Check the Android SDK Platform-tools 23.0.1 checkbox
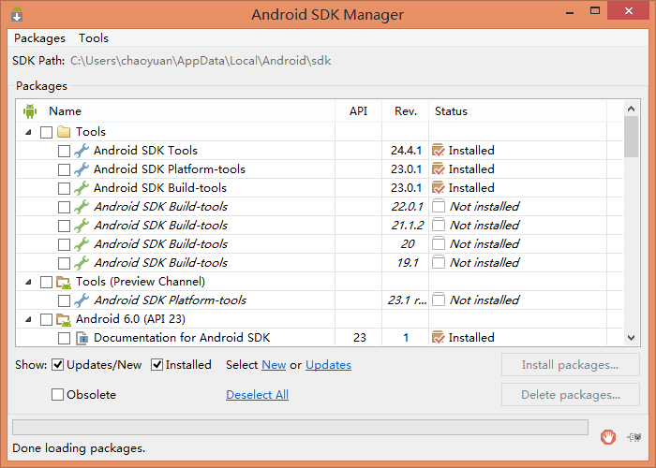Image resolution: width=656 pixels, height=468 pixels. point(64,169)
